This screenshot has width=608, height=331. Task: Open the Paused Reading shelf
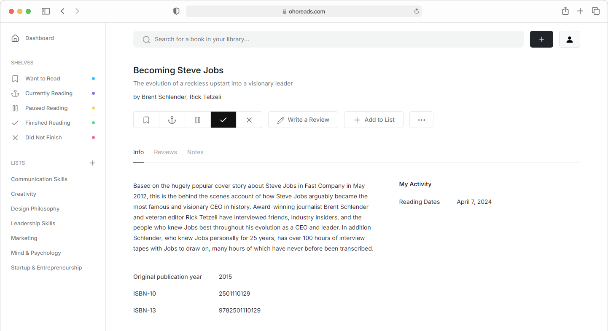tap(46, 108)
